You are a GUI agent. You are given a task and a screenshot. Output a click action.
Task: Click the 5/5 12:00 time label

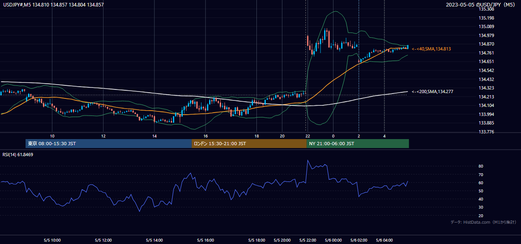103,240
